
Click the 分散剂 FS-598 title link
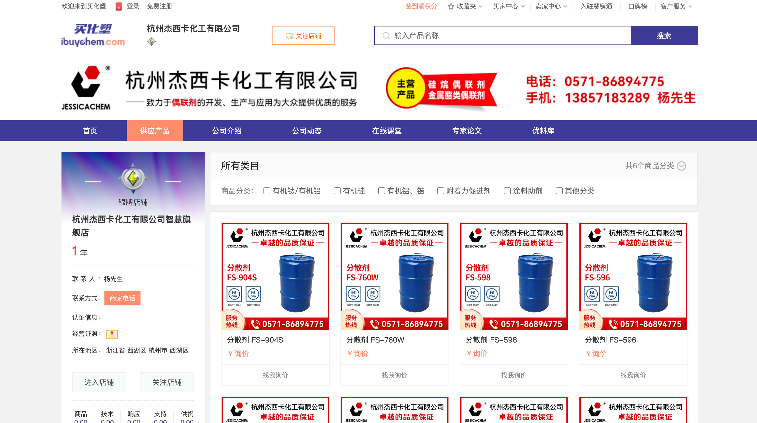(491, 340)
